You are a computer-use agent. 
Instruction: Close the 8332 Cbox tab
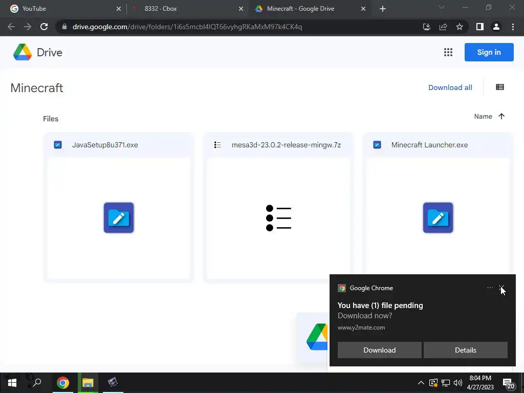tap(241, 9)
